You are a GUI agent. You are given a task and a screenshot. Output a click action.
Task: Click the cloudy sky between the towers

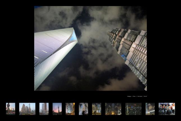93,42
